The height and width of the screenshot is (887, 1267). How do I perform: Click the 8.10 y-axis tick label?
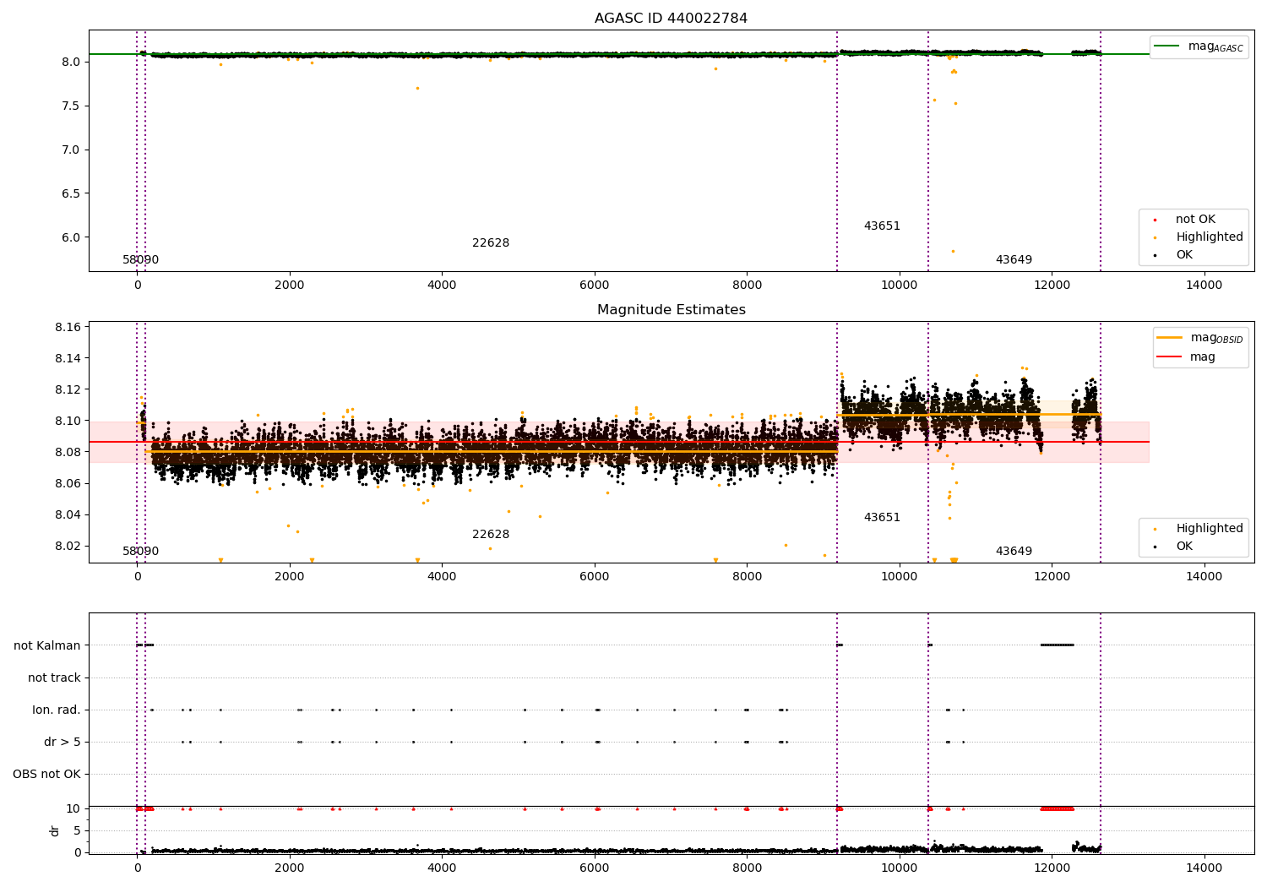pyautogui.click(x=68, y=422)
